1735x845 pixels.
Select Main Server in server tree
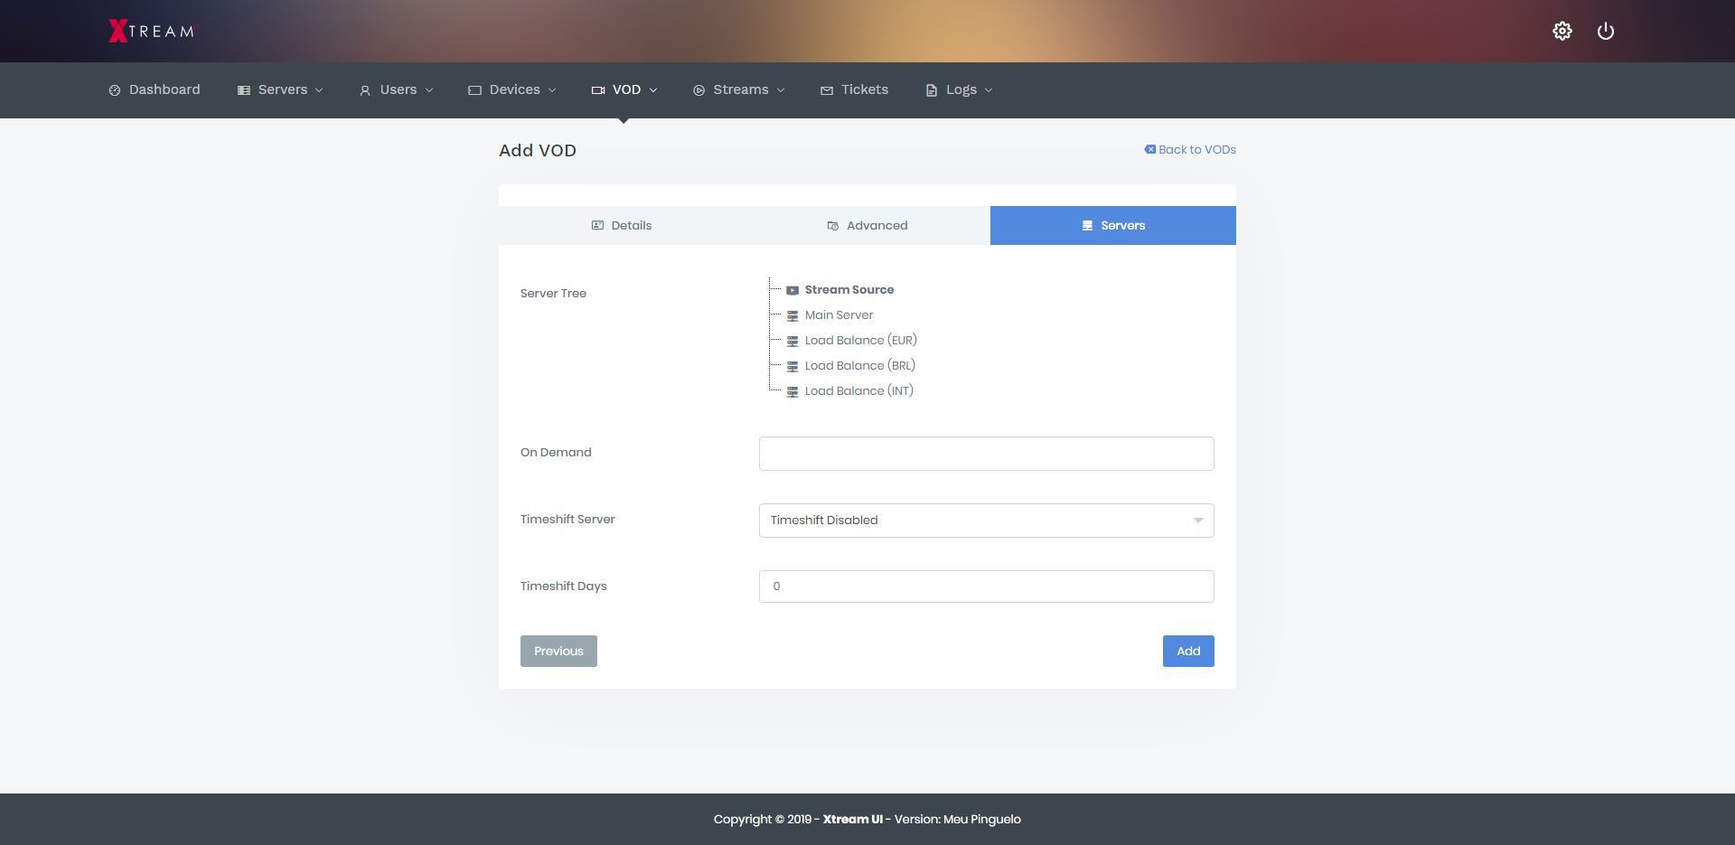pos(839,315)
